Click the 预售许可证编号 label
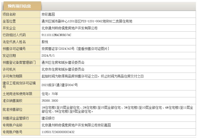Viewport: 199px width, 138px height. [14, 49]
